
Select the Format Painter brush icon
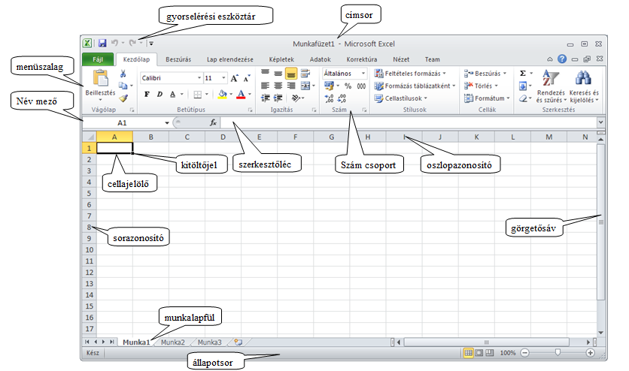coord(123,98)
